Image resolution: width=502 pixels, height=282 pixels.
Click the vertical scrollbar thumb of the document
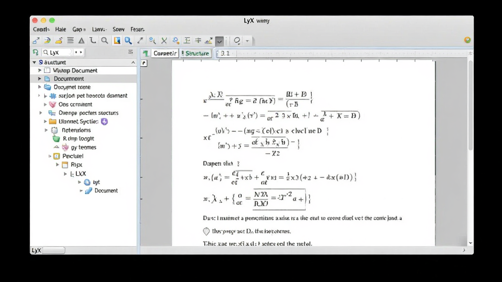(470, 105)
